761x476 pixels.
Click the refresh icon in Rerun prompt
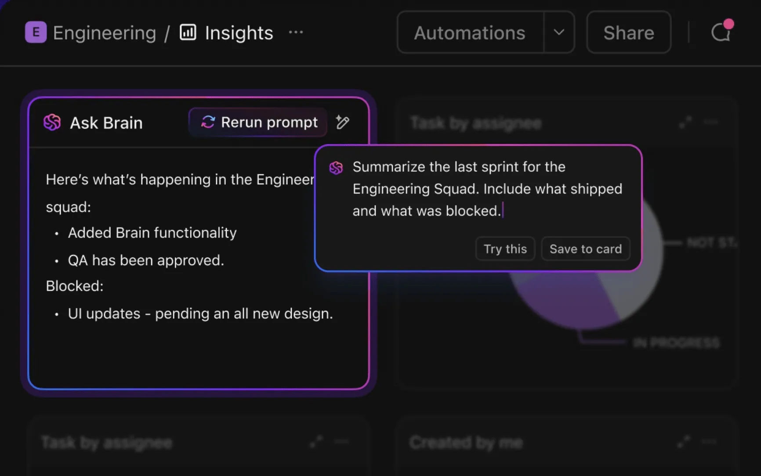pos(208,122)
